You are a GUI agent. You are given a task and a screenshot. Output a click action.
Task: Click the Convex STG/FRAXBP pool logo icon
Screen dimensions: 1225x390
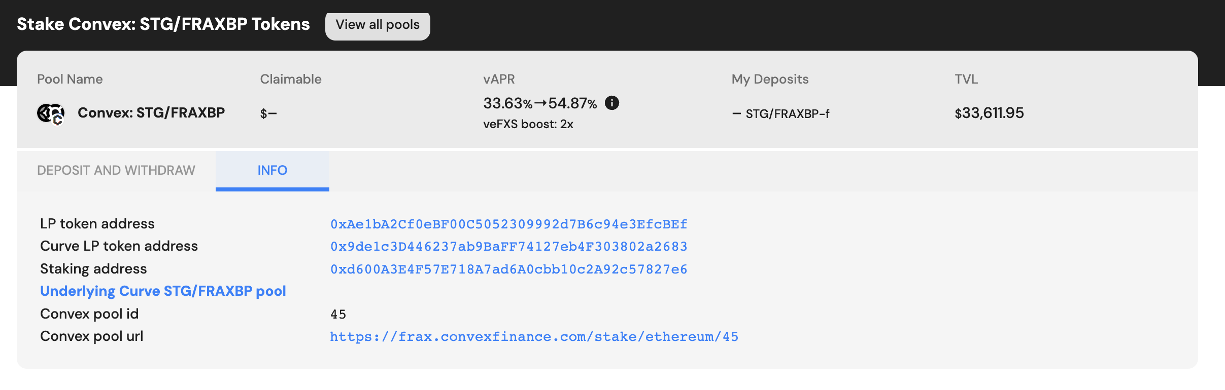coord(51,113)
